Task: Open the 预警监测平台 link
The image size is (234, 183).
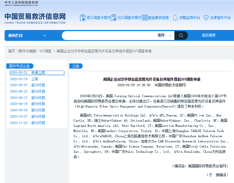Action: [189, 18]
